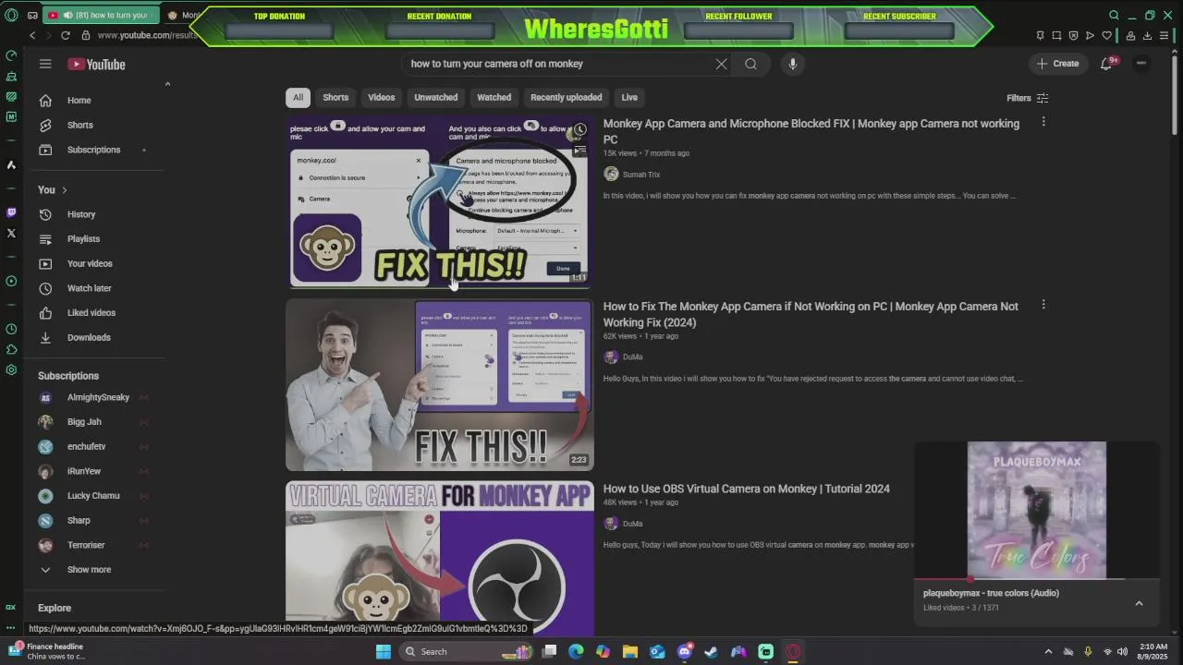Open Twitch in the Opera sidebar
The image size is (1183, 665).
pos(11,212)
